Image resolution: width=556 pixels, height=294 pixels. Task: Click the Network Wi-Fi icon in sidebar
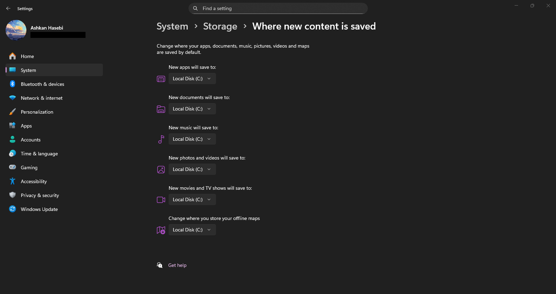13,98
